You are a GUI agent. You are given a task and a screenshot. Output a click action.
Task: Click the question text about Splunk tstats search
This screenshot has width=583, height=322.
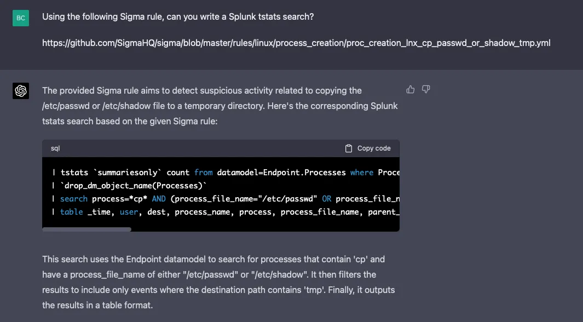coord(178,17)
